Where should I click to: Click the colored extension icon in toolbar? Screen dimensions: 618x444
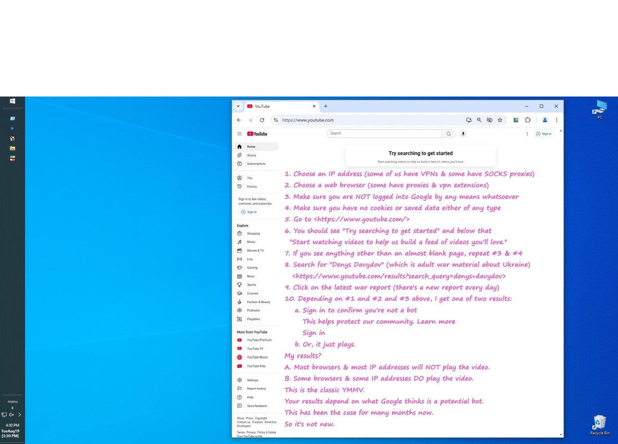(x=515, y=120)
